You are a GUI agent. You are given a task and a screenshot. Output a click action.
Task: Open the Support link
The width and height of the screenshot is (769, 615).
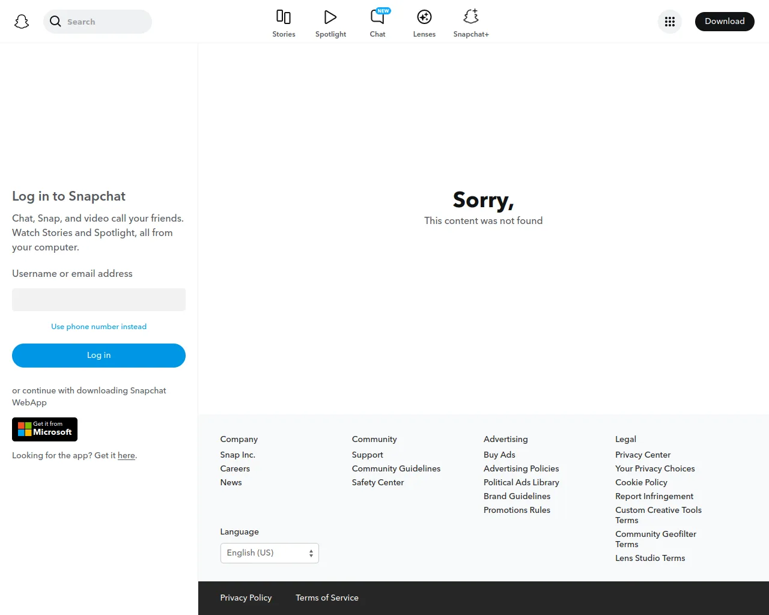coord(367,455)
